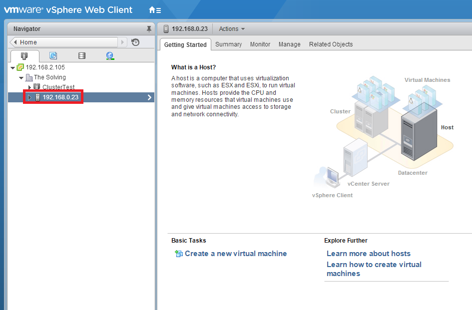Switch to Hosts and Clusters inventory tab

coord(24,56)
